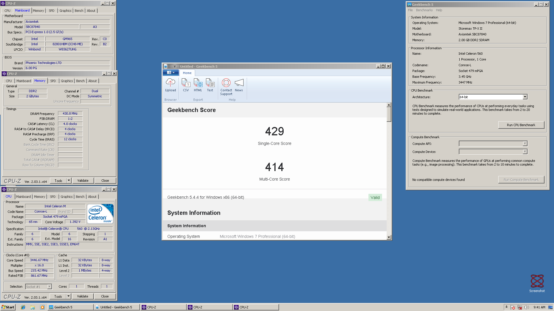This screenshot has width=554, height=311.
Task: Select the Home ribbon tab
Action: coord(187,73)
